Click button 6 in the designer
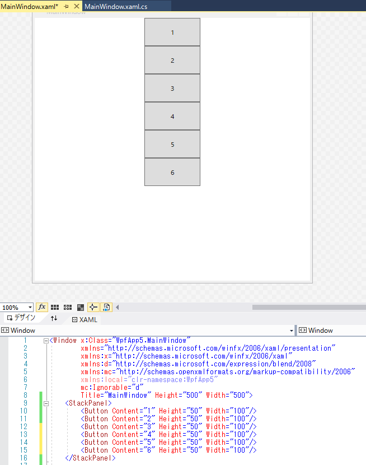The image size is (366, 465). tap(172, 172)
